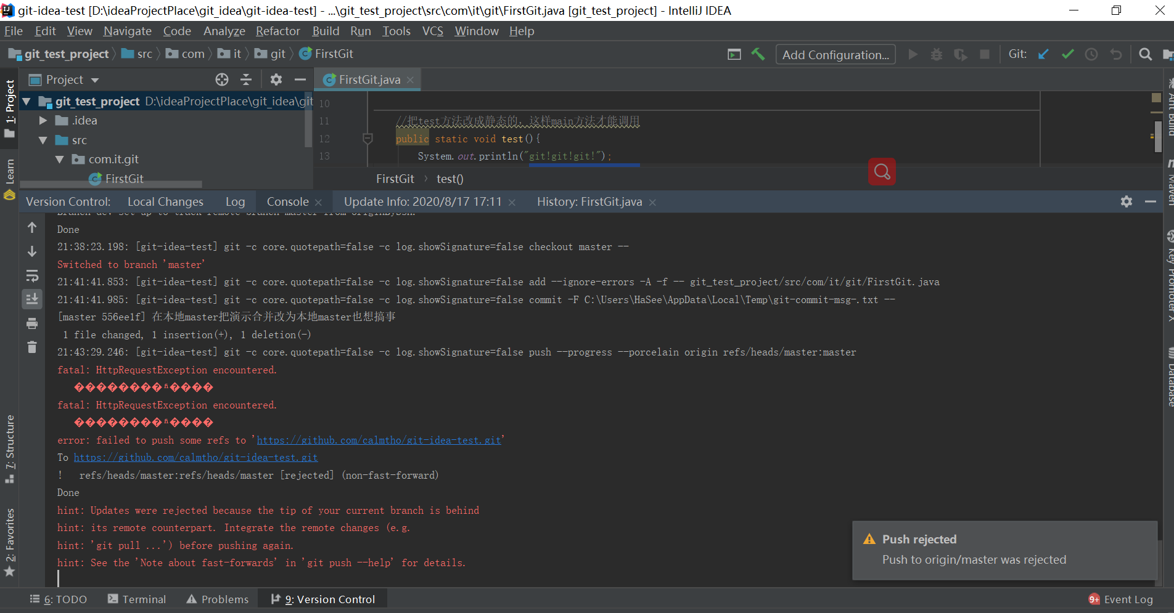Hide the Project panel with minus icon
Screen dimensions: 1174x613
point(300,79)
